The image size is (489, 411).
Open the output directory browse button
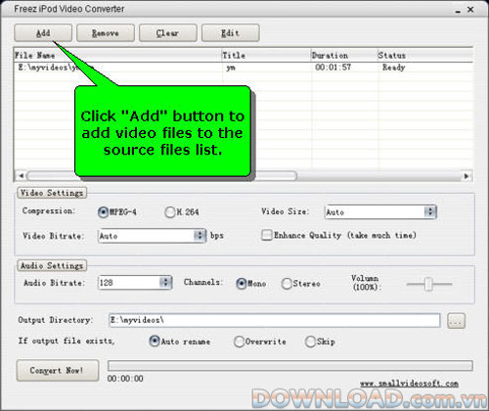[x=456, y=321]
